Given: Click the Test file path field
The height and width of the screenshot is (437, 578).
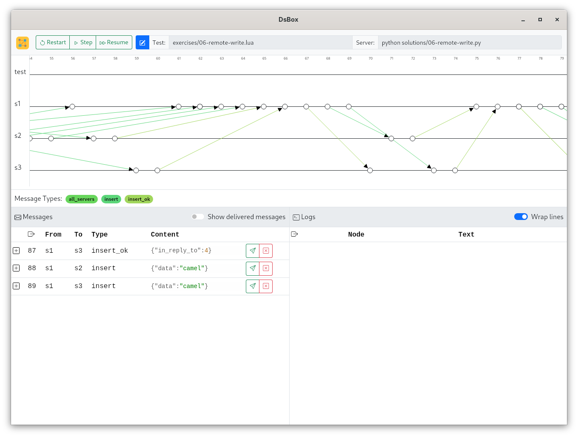Looking at the screenshot, I should 260,43.
